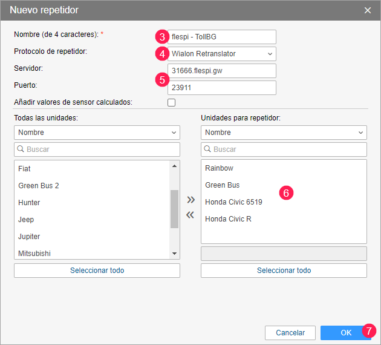Enable 'Añadir valores de sensor calculados' checkbox

coord(172,102)
